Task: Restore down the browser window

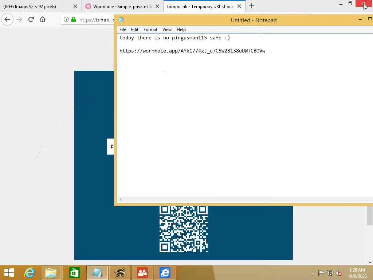Action: [x=350, y=4]
